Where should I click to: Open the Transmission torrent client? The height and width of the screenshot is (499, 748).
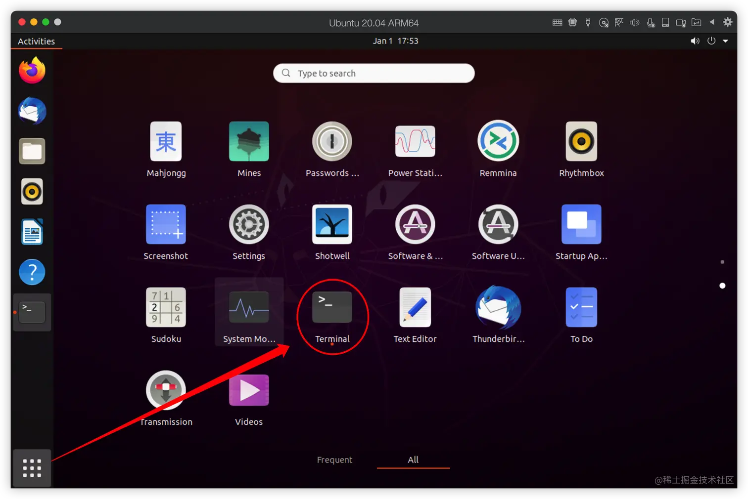tap(166, 390)
